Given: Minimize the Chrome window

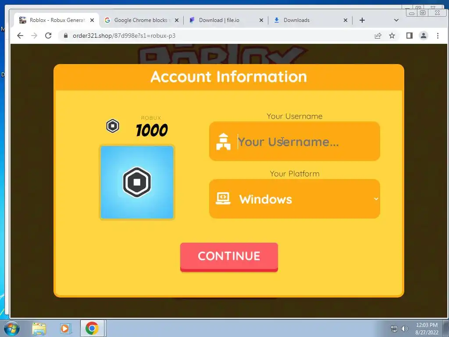Looking at the screenshot, I should [x=411, y=13].
